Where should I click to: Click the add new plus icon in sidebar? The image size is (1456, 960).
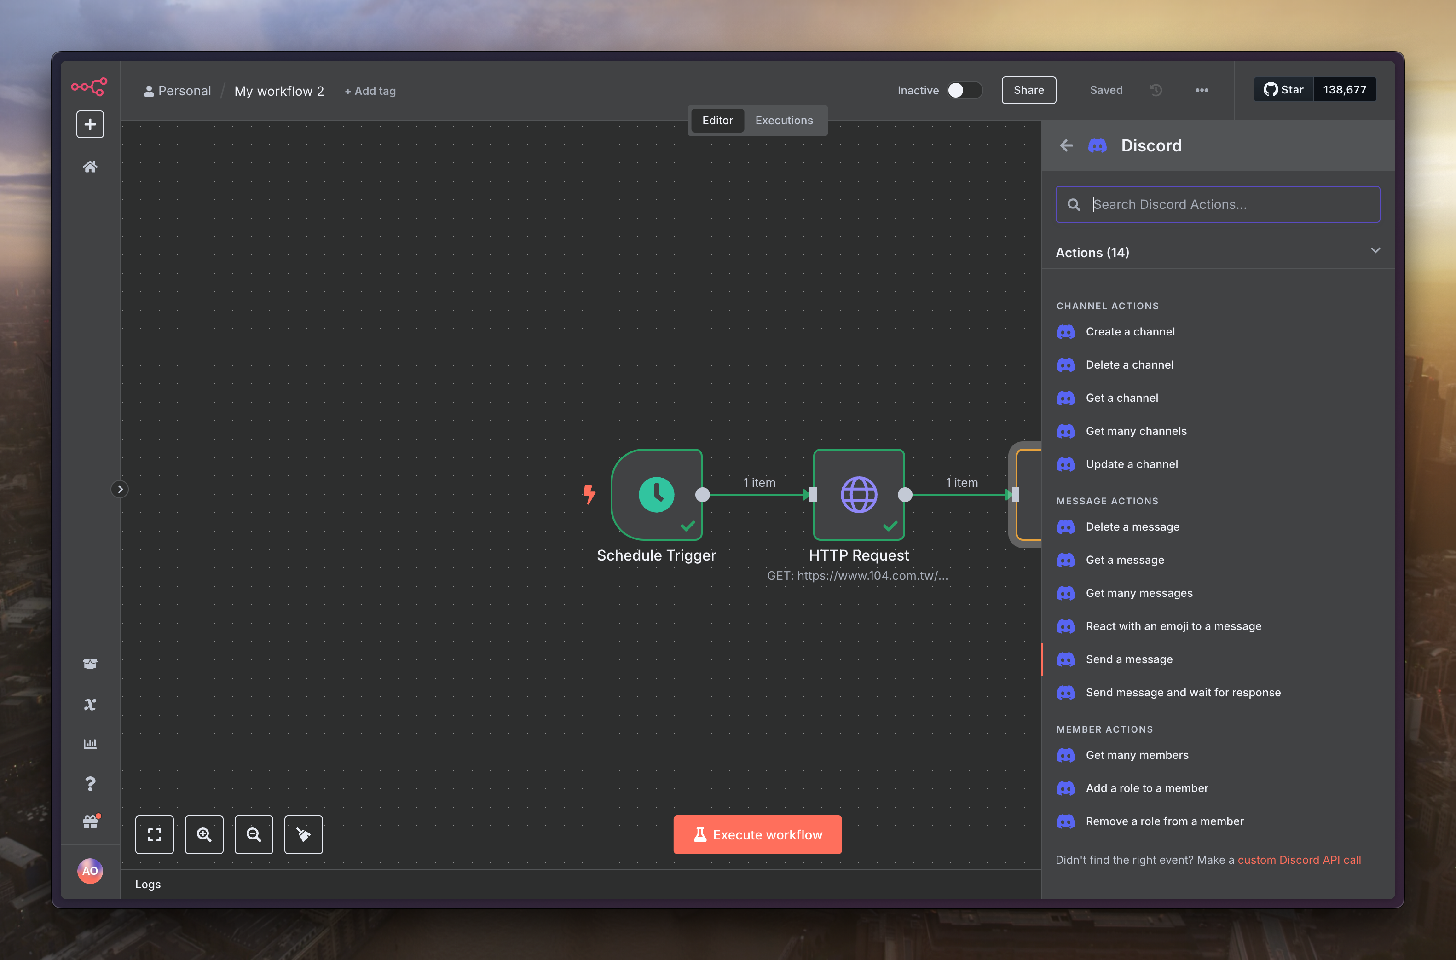click(90, 124)
